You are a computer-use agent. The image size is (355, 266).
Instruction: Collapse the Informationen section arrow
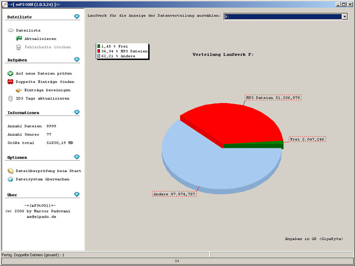click(77, 112)
